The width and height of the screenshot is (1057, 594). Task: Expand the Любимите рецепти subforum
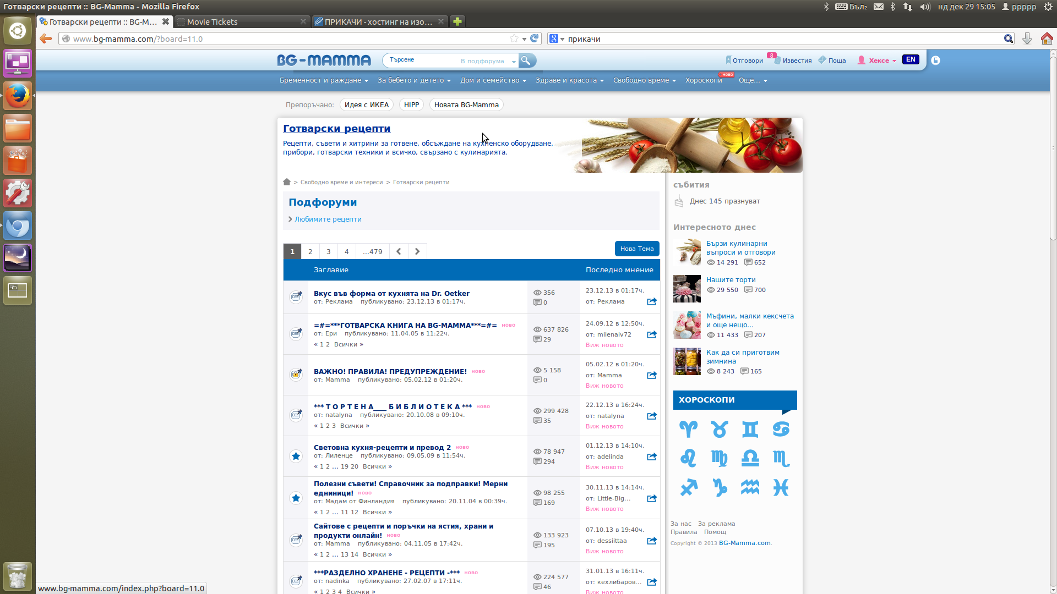(328, 219)
